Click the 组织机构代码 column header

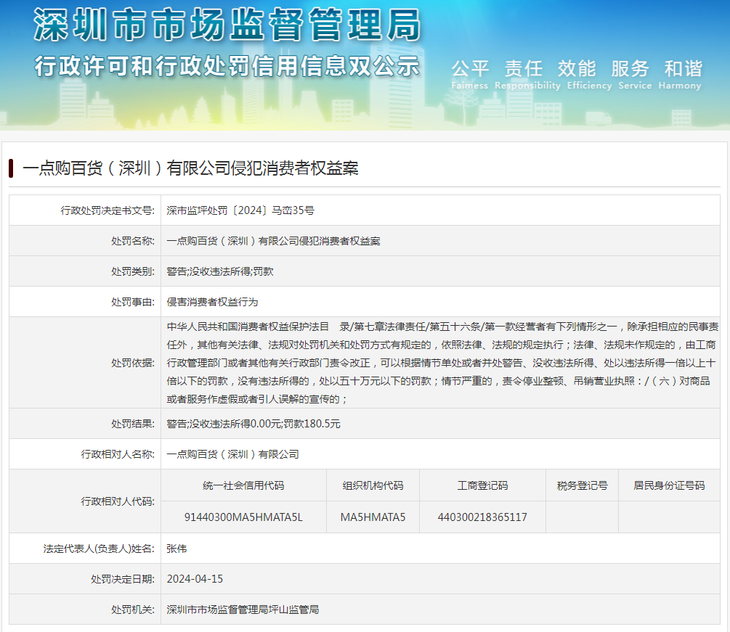[373, 485]
